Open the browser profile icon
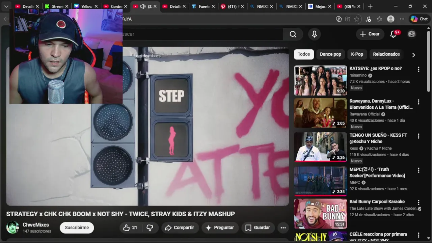Viewport: 432px width, 243px height. tap(391, 19)
